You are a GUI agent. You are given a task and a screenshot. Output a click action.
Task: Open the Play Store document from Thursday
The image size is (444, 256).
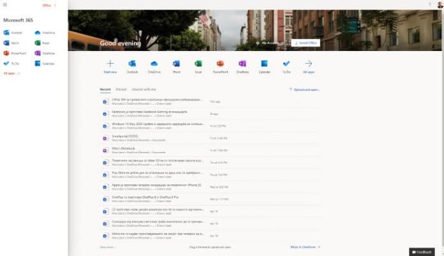[210, 175]
